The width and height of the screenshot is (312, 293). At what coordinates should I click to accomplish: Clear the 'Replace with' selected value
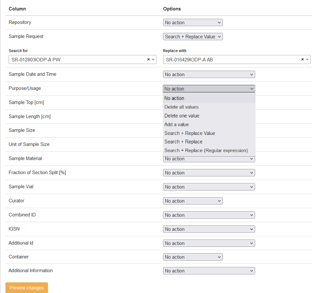pyautogui.click(x=302, y=59)
